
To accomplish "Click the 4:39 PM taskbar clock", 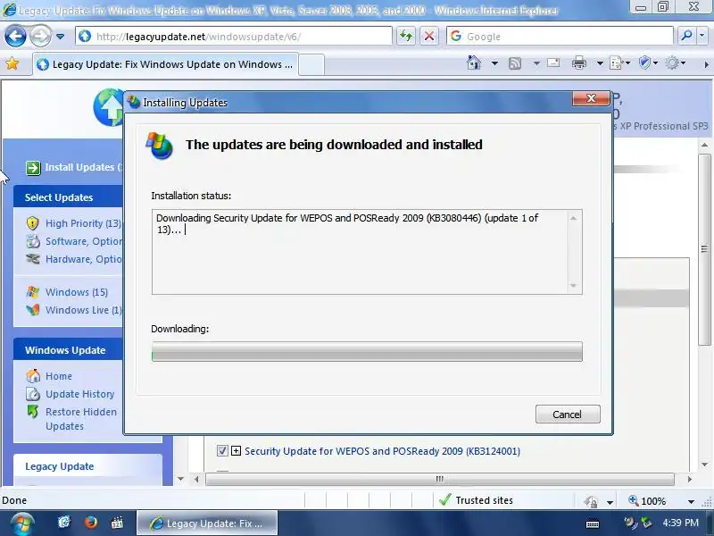I will pos(681,523).
